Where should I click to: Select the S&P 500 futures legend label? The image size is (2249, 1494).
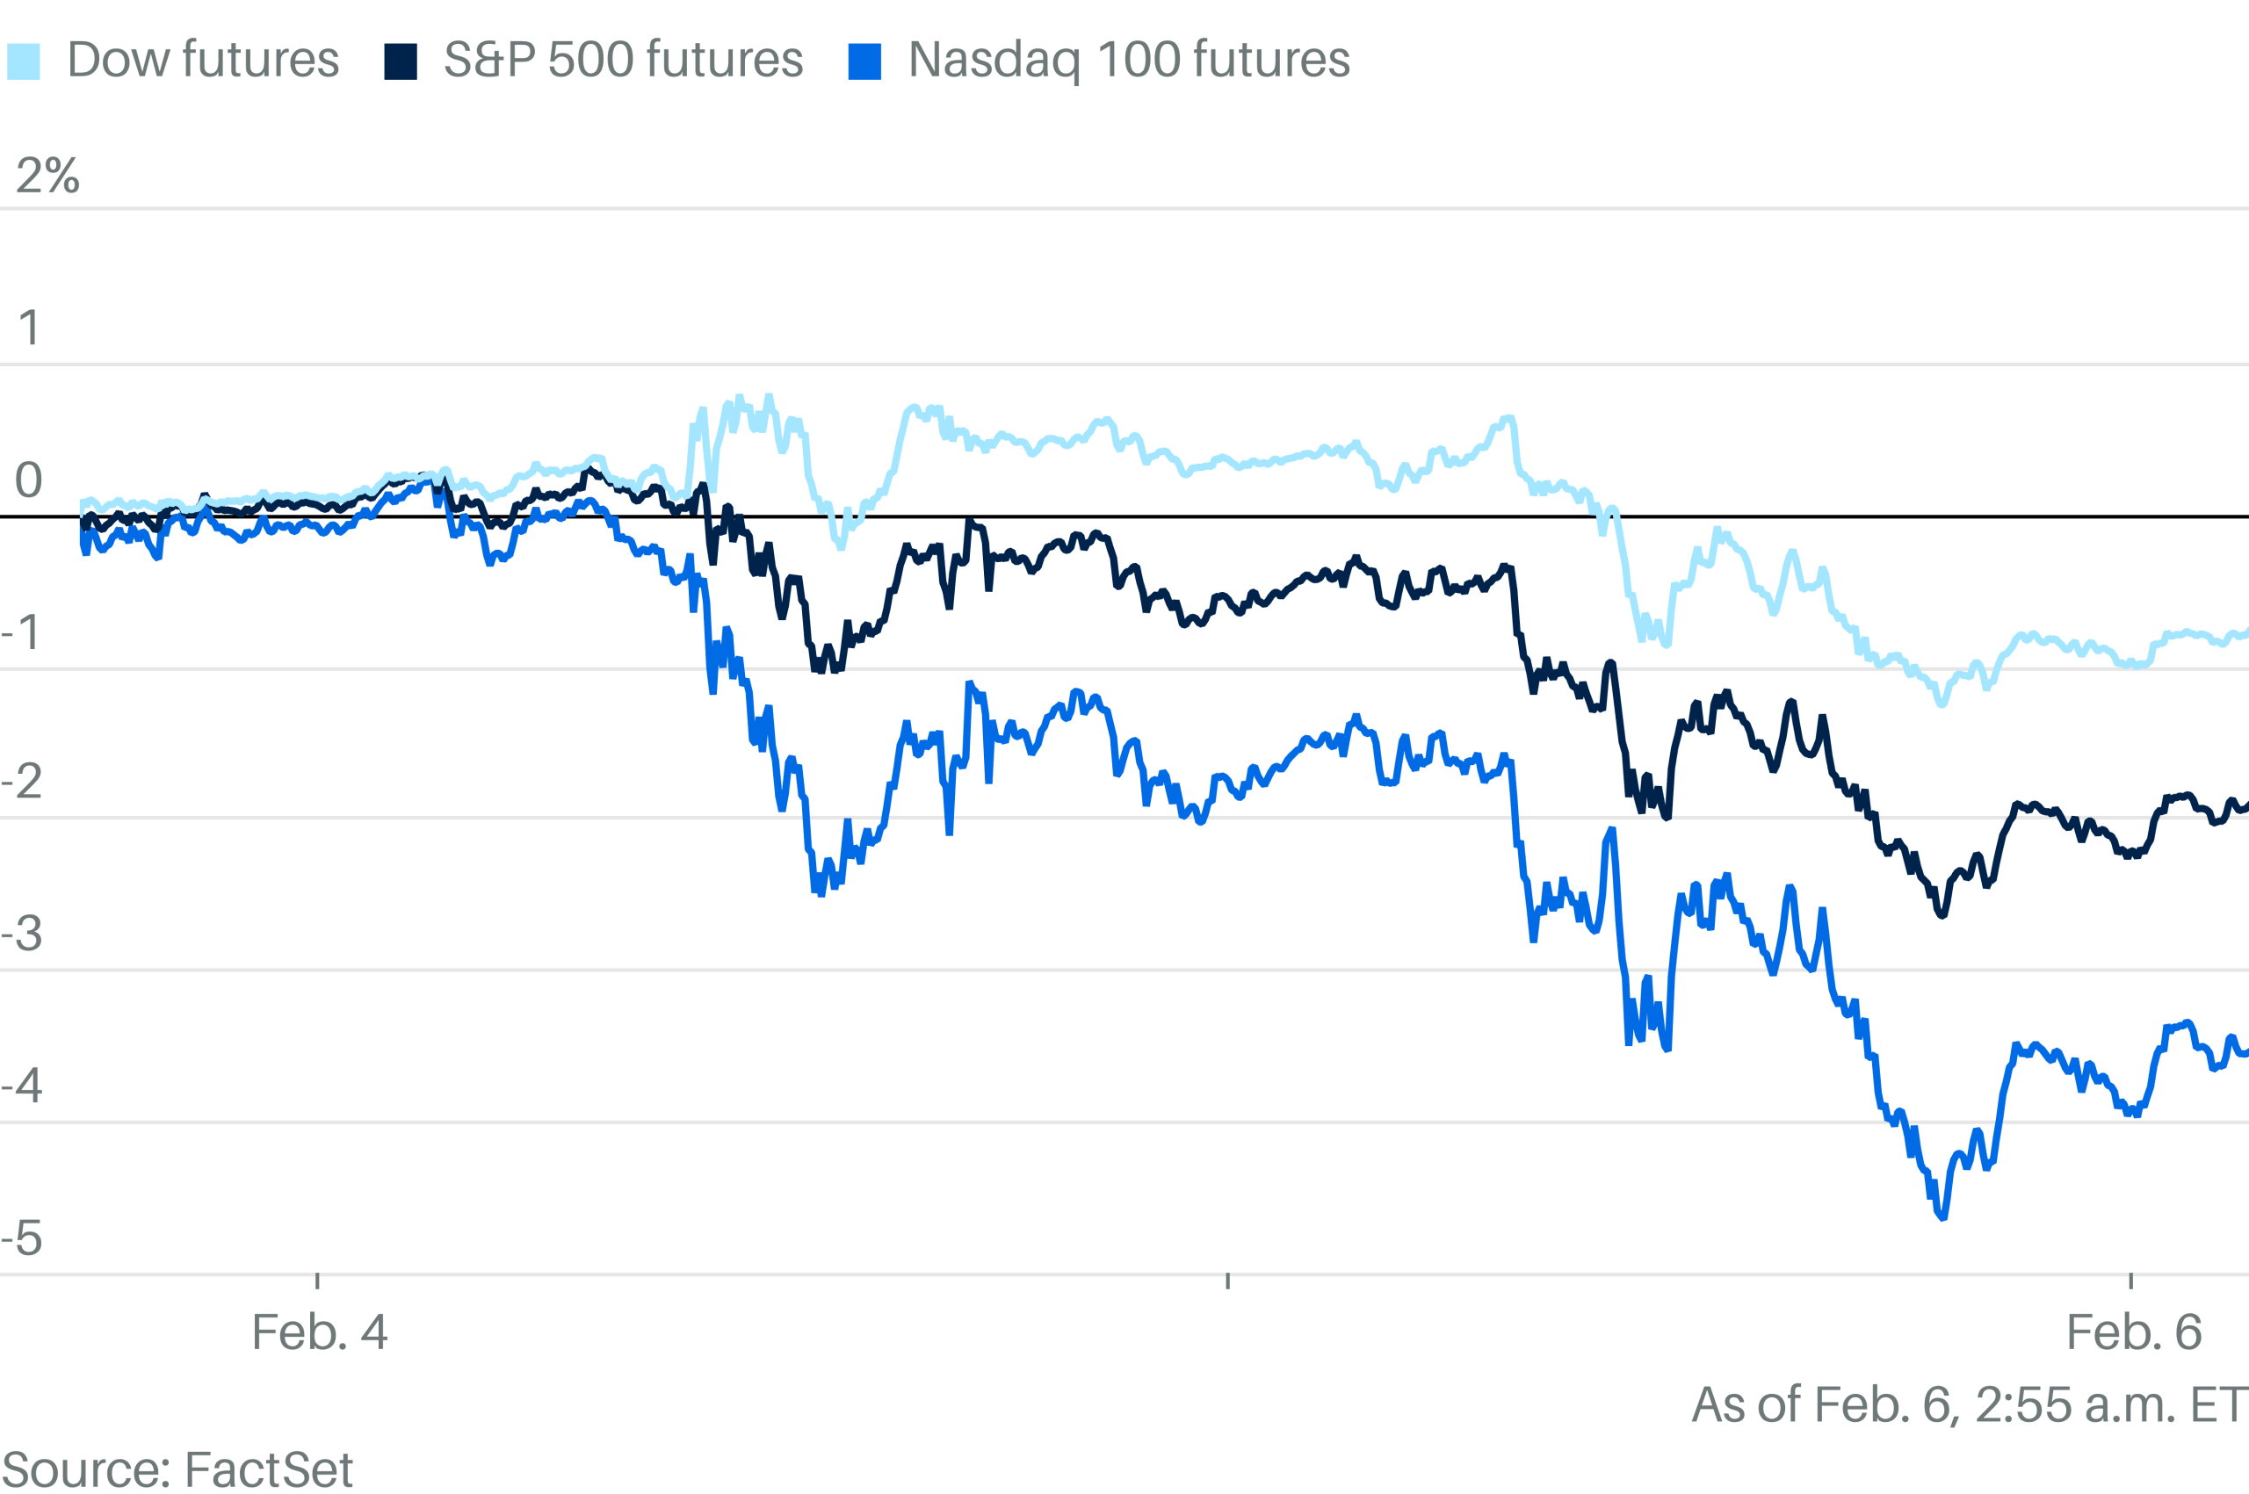coord(623,60)
